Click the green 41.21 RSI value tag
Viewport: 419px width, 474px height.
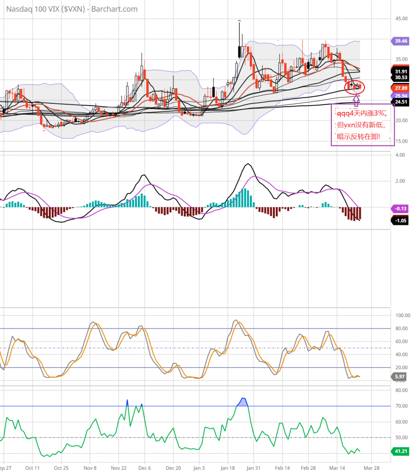point(401,451)
